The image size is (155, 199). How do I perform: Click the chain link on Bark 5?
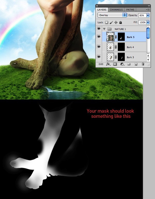click(x=115, y=37)
